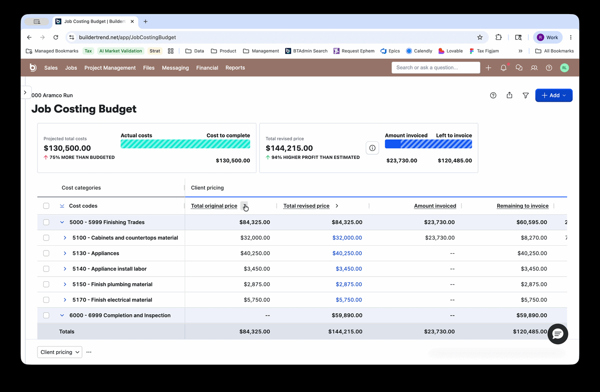Open the Project Management menu
The image size is (600, 392).
point(110,68)
